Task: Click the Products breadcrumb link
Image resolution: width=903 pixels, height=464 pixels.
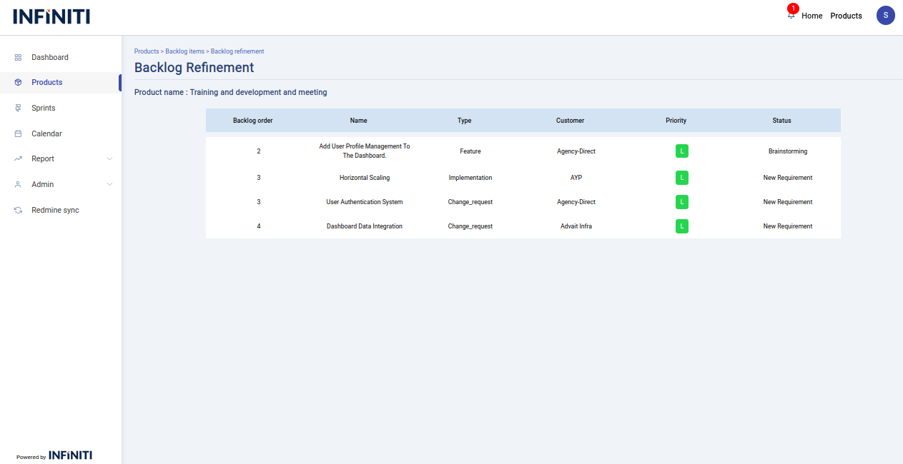Action: 147,51
